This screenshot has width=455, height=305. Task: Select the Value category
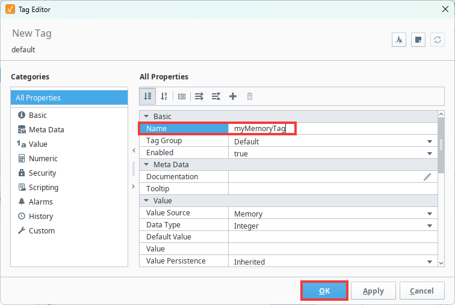coord(32,144)
